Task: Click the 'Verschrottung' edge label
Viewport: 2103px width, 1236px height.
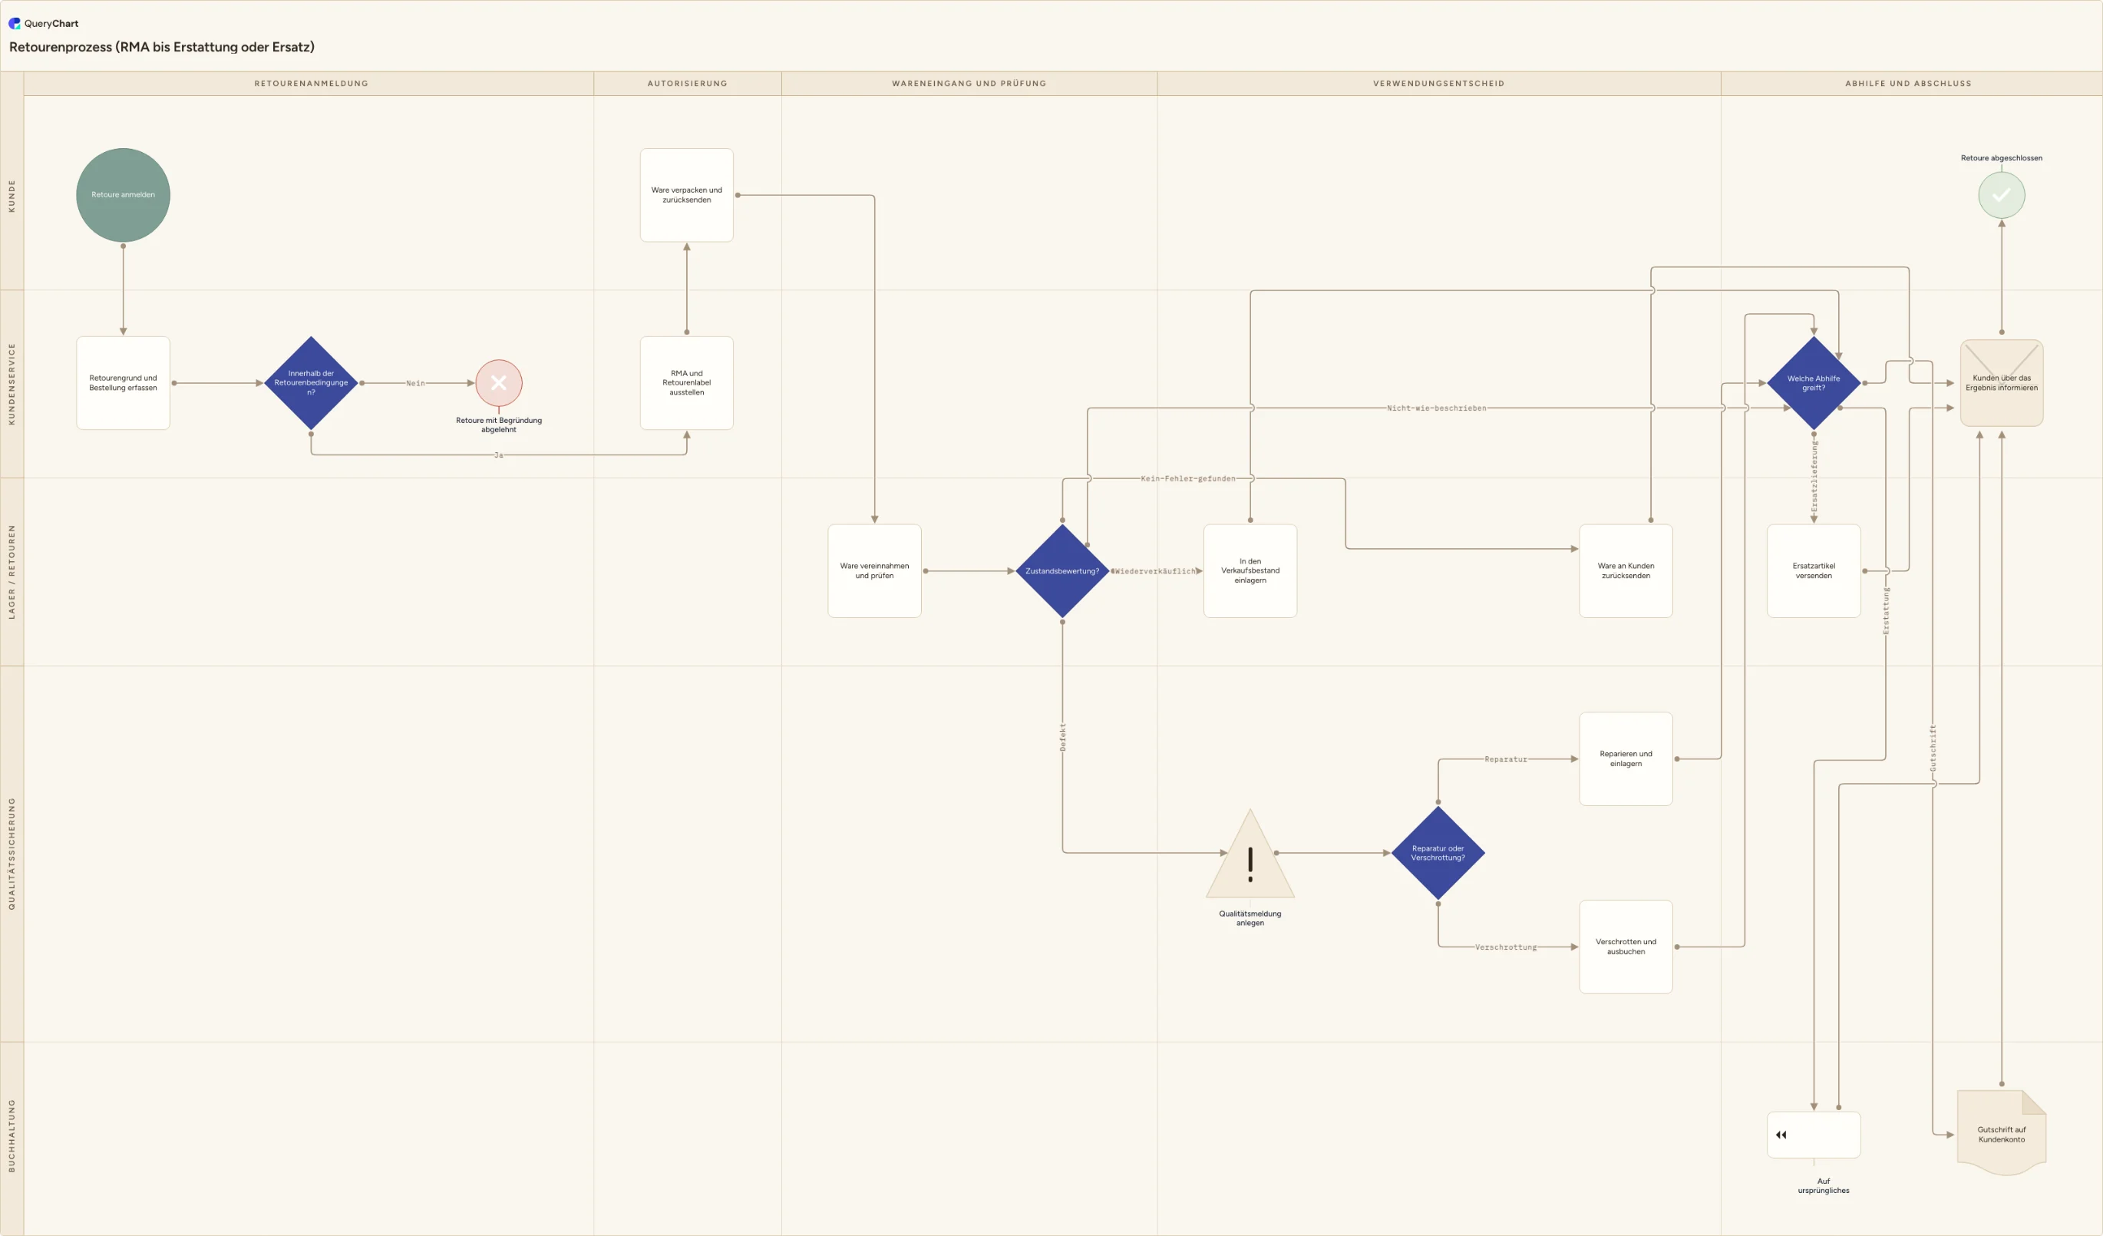Action: (1505, 947)
